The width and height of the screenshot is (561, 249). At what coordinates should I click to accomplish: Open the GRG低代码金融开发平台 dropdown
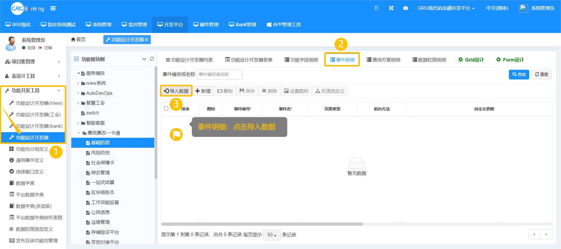coord(446,8)
